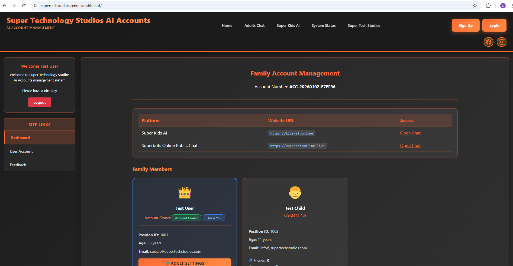
Task: Click the crown icon on Test User card
Action: [x=185, y=192]
